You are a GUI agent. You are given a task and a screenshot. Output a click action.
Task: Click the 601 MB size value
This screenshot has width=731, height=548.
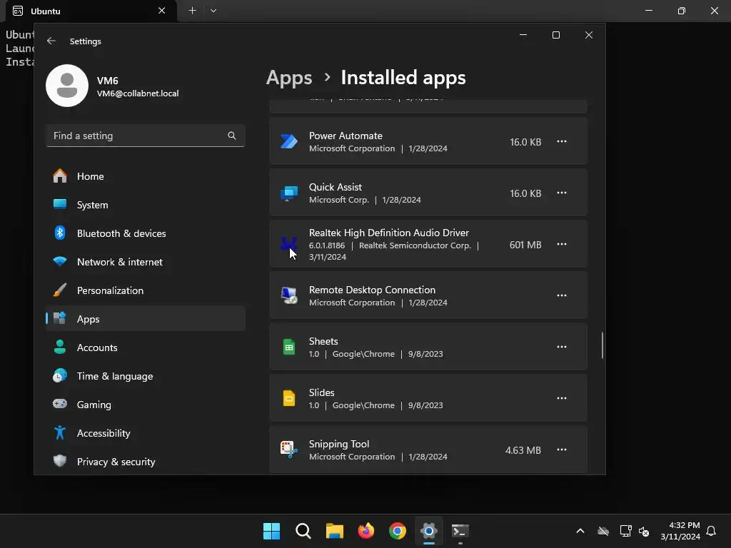click(525, 245)
